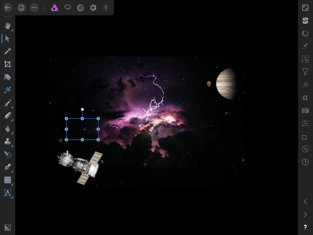Switch to the Develop persona

[x=93, y=8]
